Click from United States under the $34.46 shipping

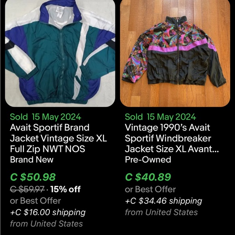(161, 212)
